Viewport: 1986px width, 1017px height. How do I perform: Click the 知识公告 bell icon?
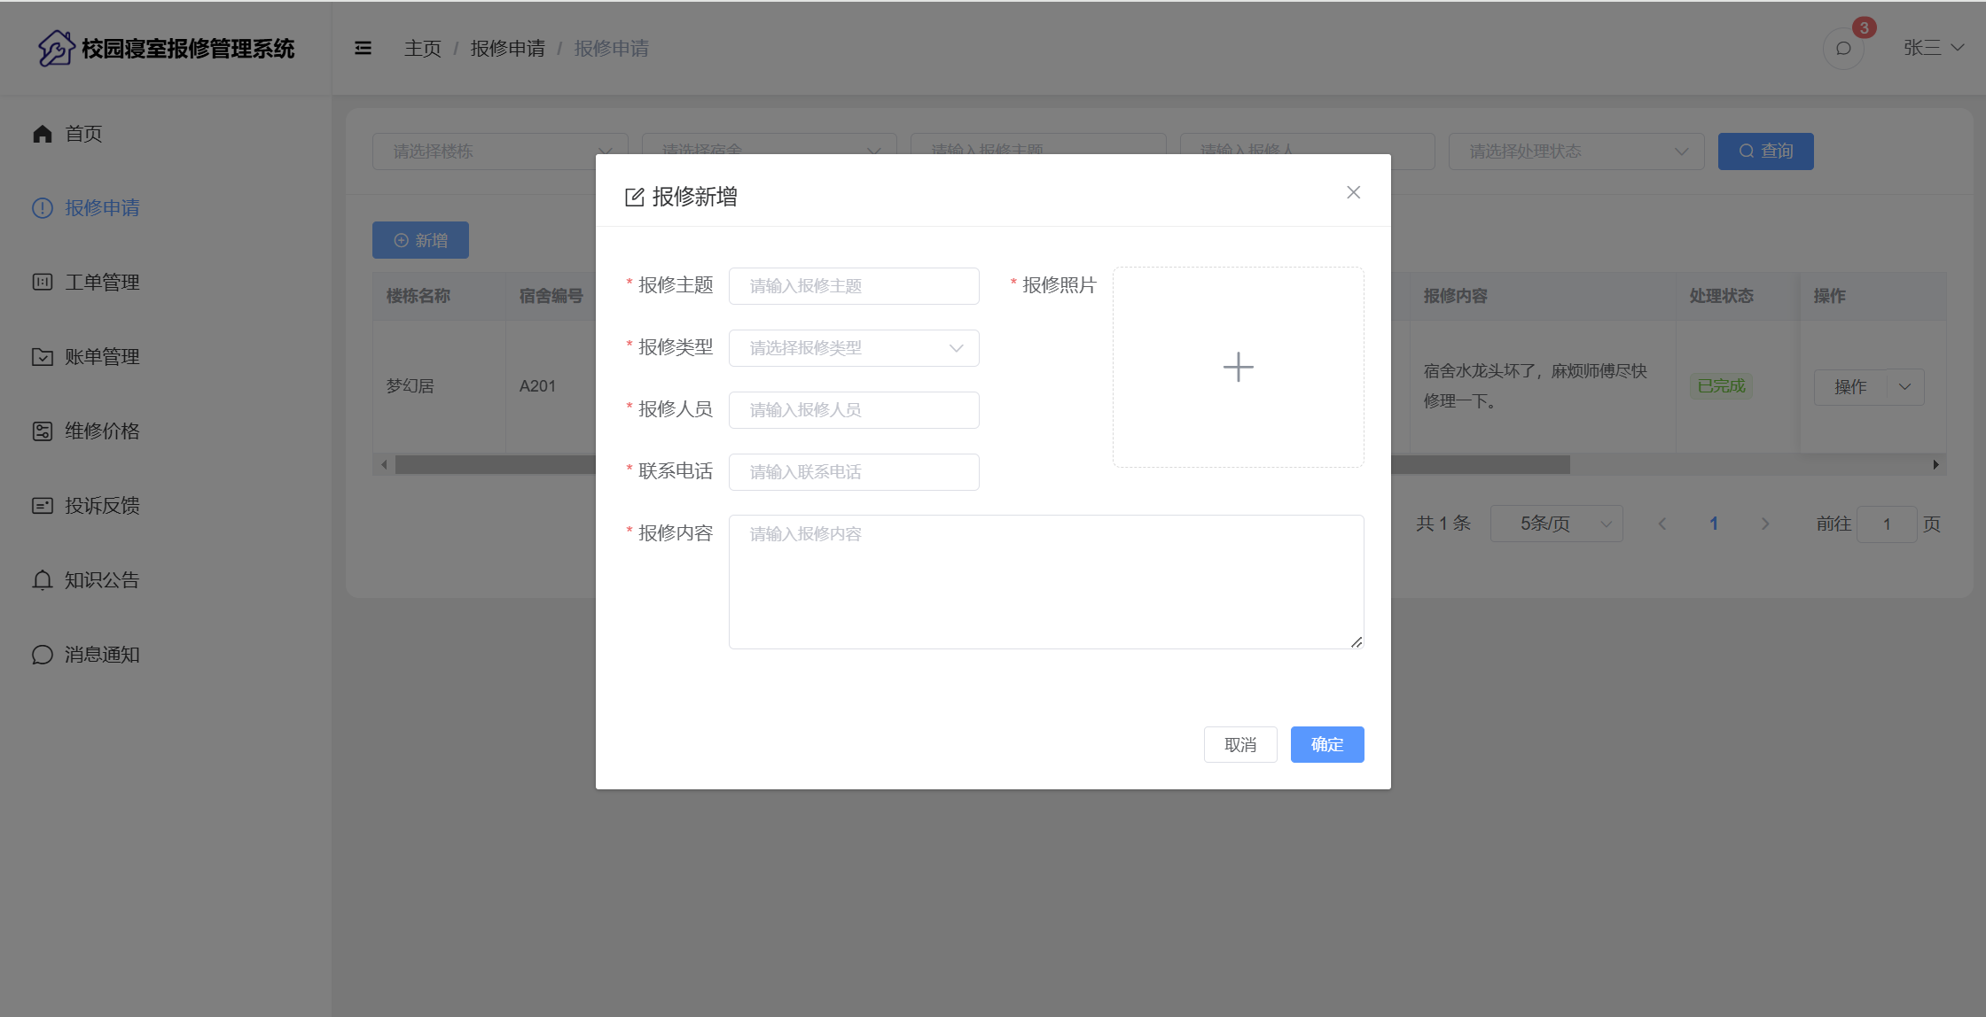pyautogui.click(x=43, y=580)
